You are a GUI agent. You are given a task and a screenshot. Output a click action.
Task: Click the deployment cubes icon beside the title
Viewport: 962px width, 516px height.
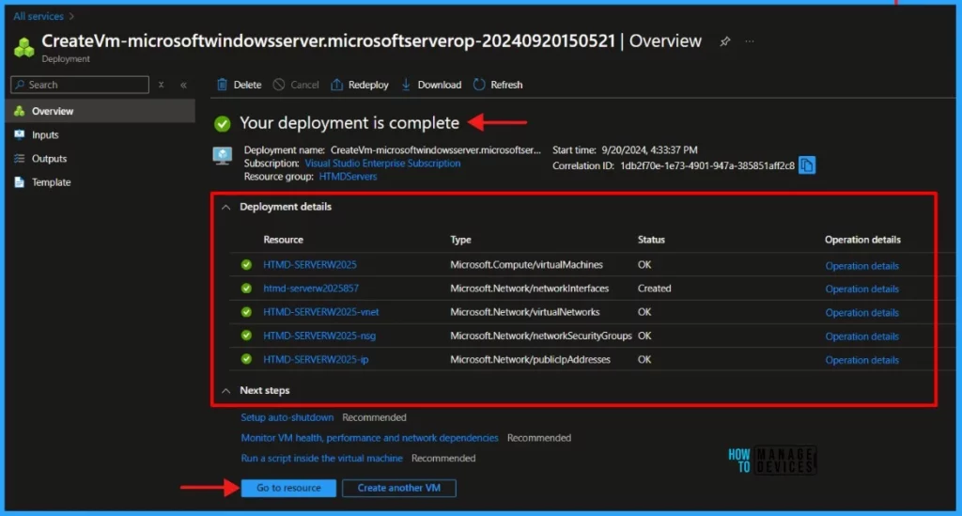(x=23, y=47)
